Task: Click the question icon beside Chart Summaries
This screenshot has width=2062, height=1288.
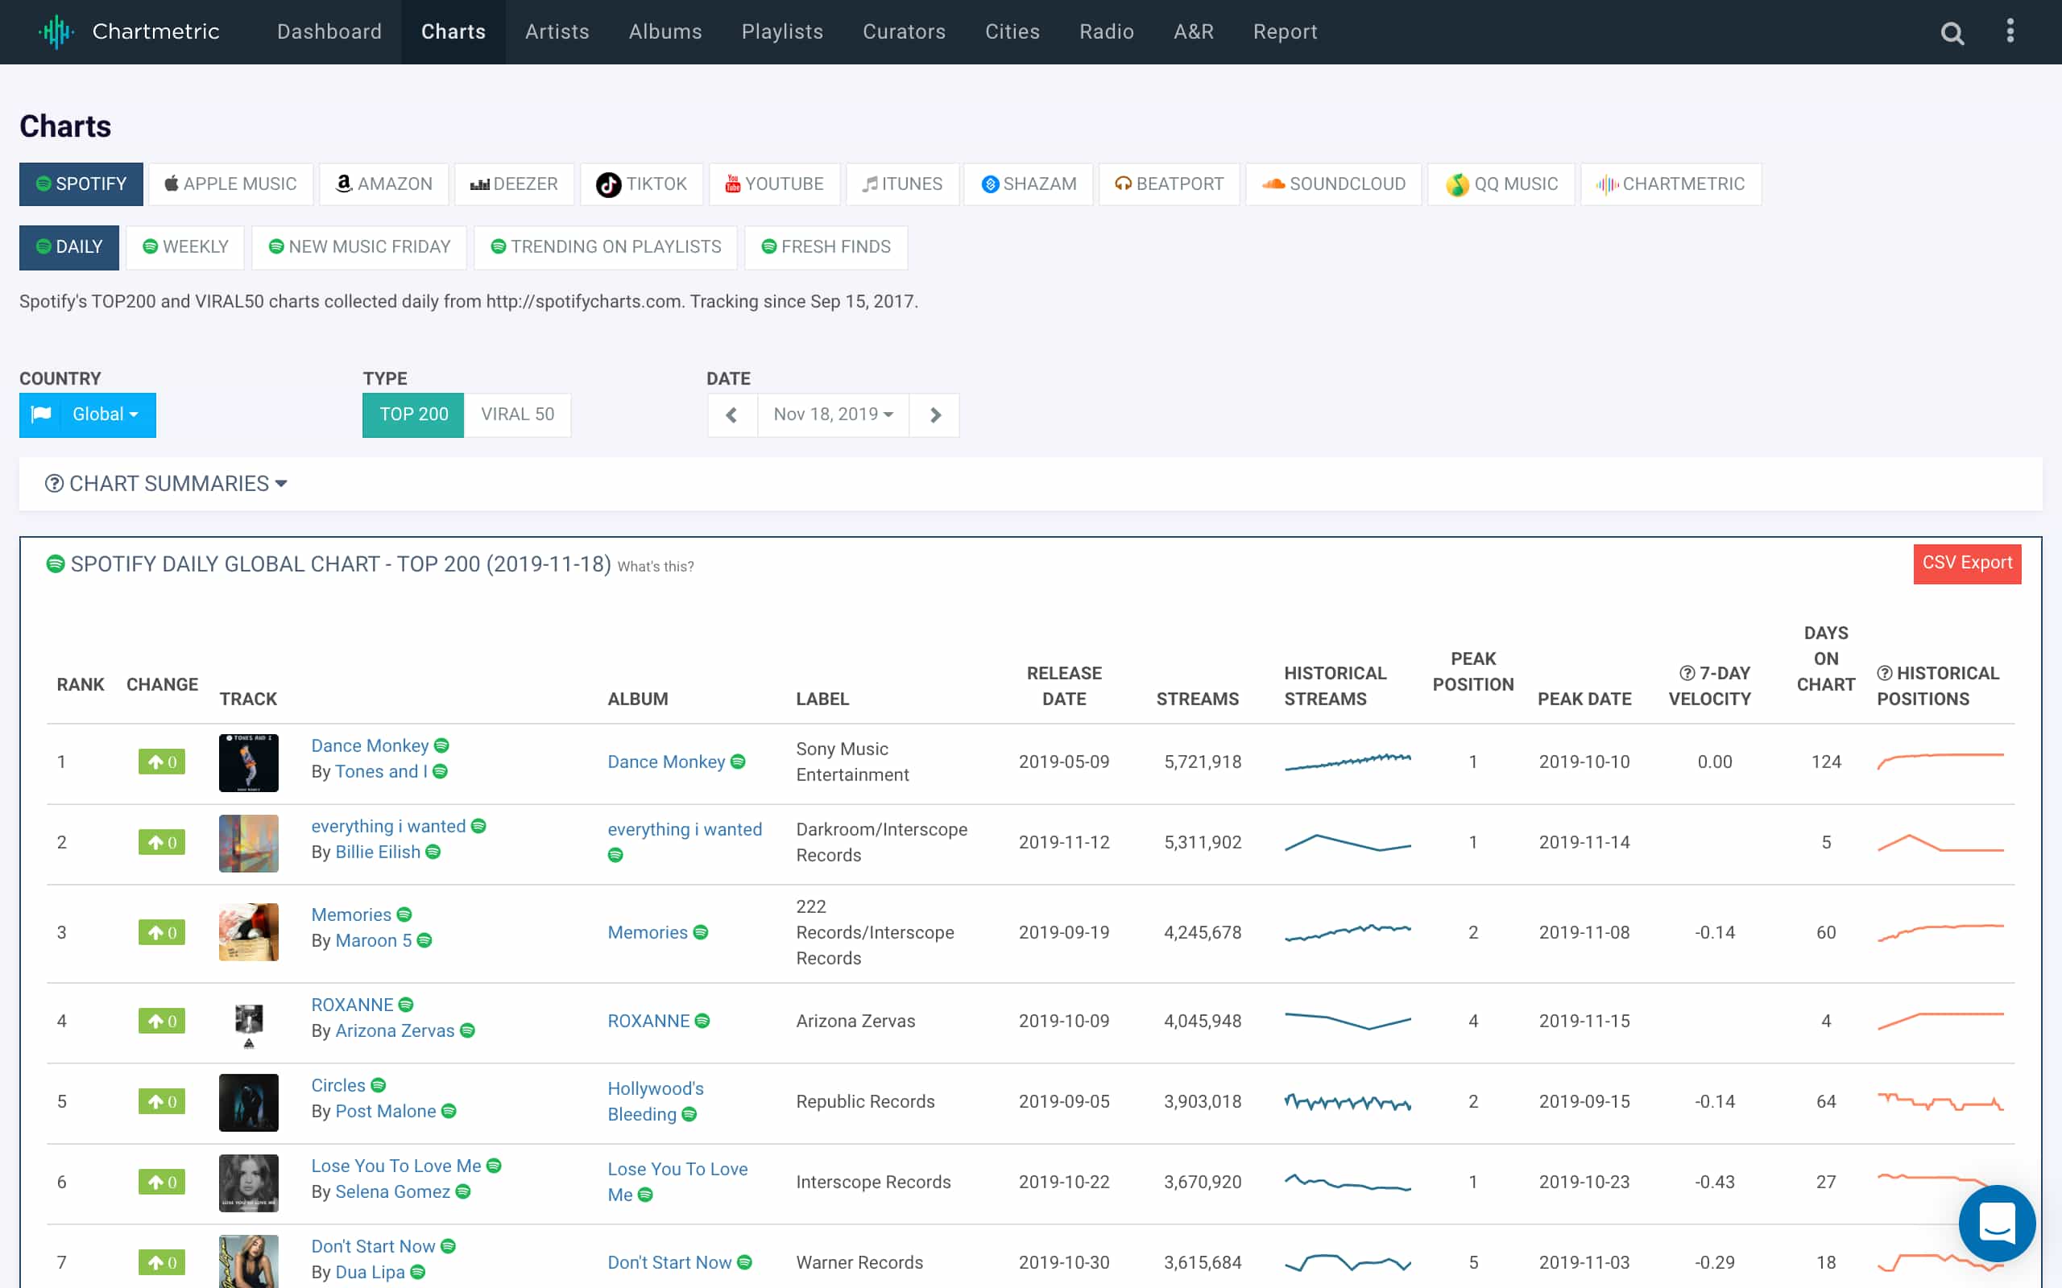Action: point(54,484)
